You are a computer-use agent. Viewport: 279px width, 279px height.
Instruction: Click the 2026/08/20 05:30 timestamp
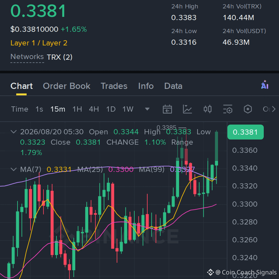[52, 132]
